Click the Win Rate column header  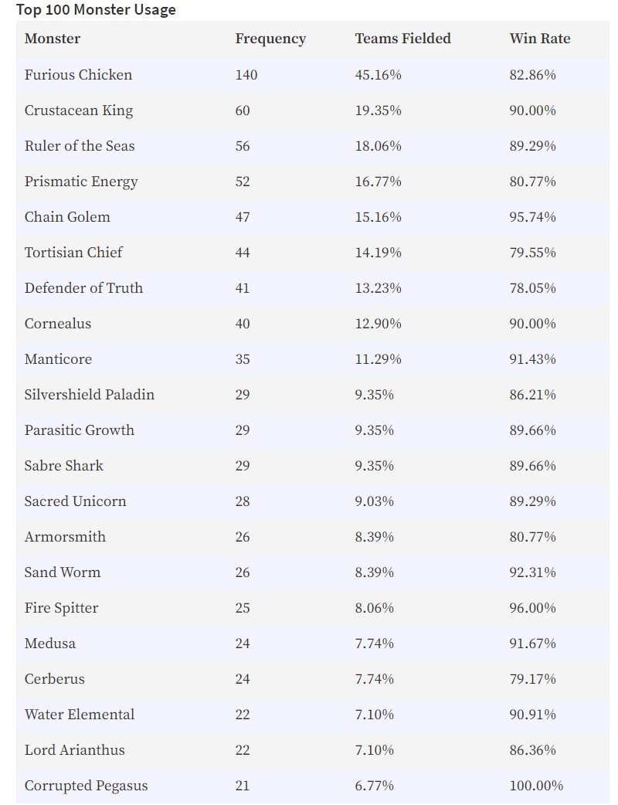540,39
